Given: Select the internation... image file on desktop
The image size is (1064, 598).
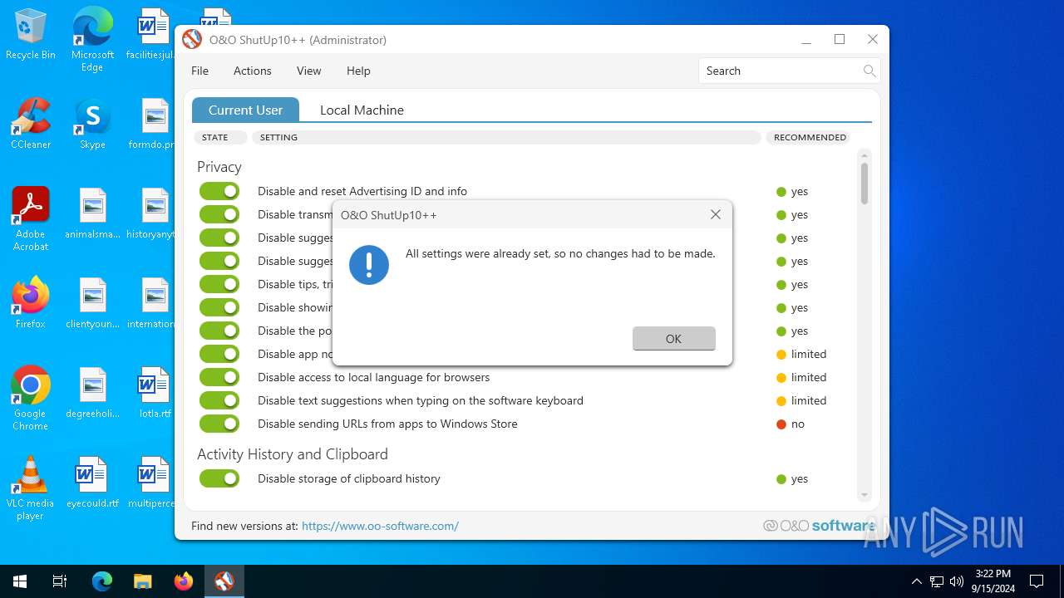Looking at the screenshot, I should click(x=151, y=303).
